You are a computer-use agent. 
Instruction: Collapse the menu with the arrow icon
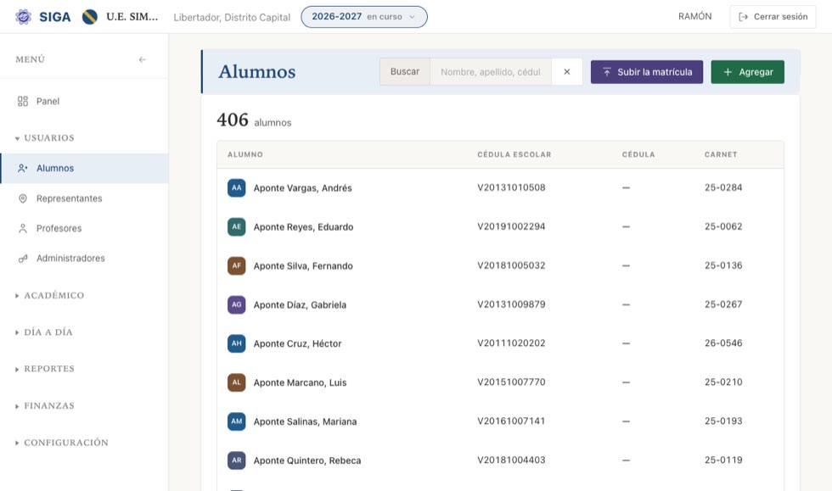click(x=143, y=59)
